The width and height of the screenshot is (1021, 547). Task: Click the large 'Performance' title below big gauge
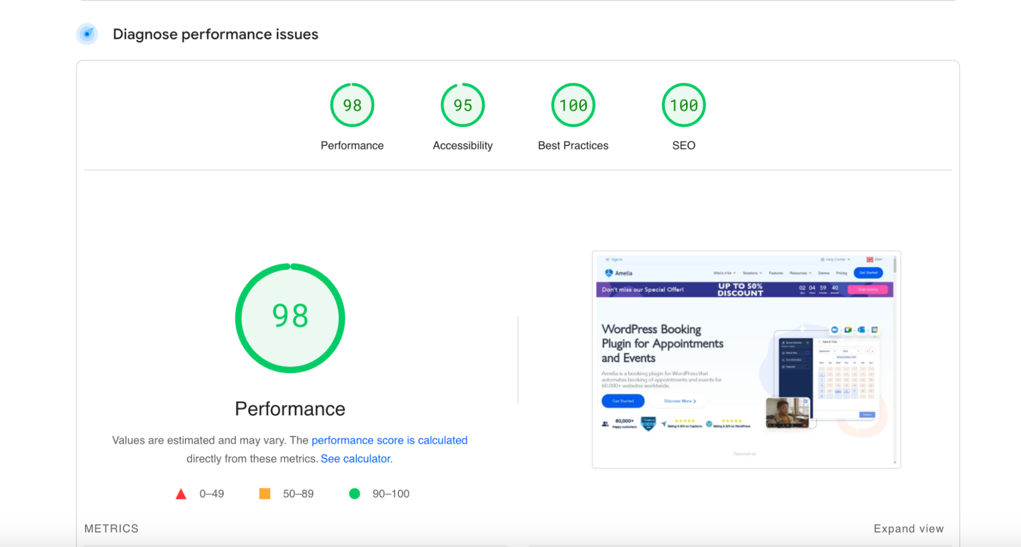click(290, 409)
